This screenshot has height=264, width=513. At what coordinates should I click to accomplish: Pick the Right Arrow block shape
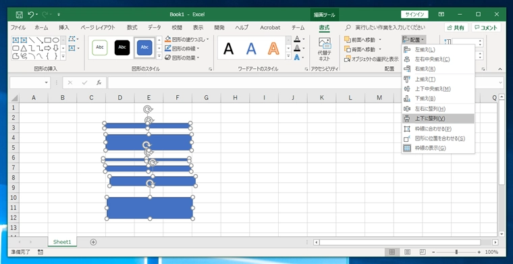click(x=48, y=48)
